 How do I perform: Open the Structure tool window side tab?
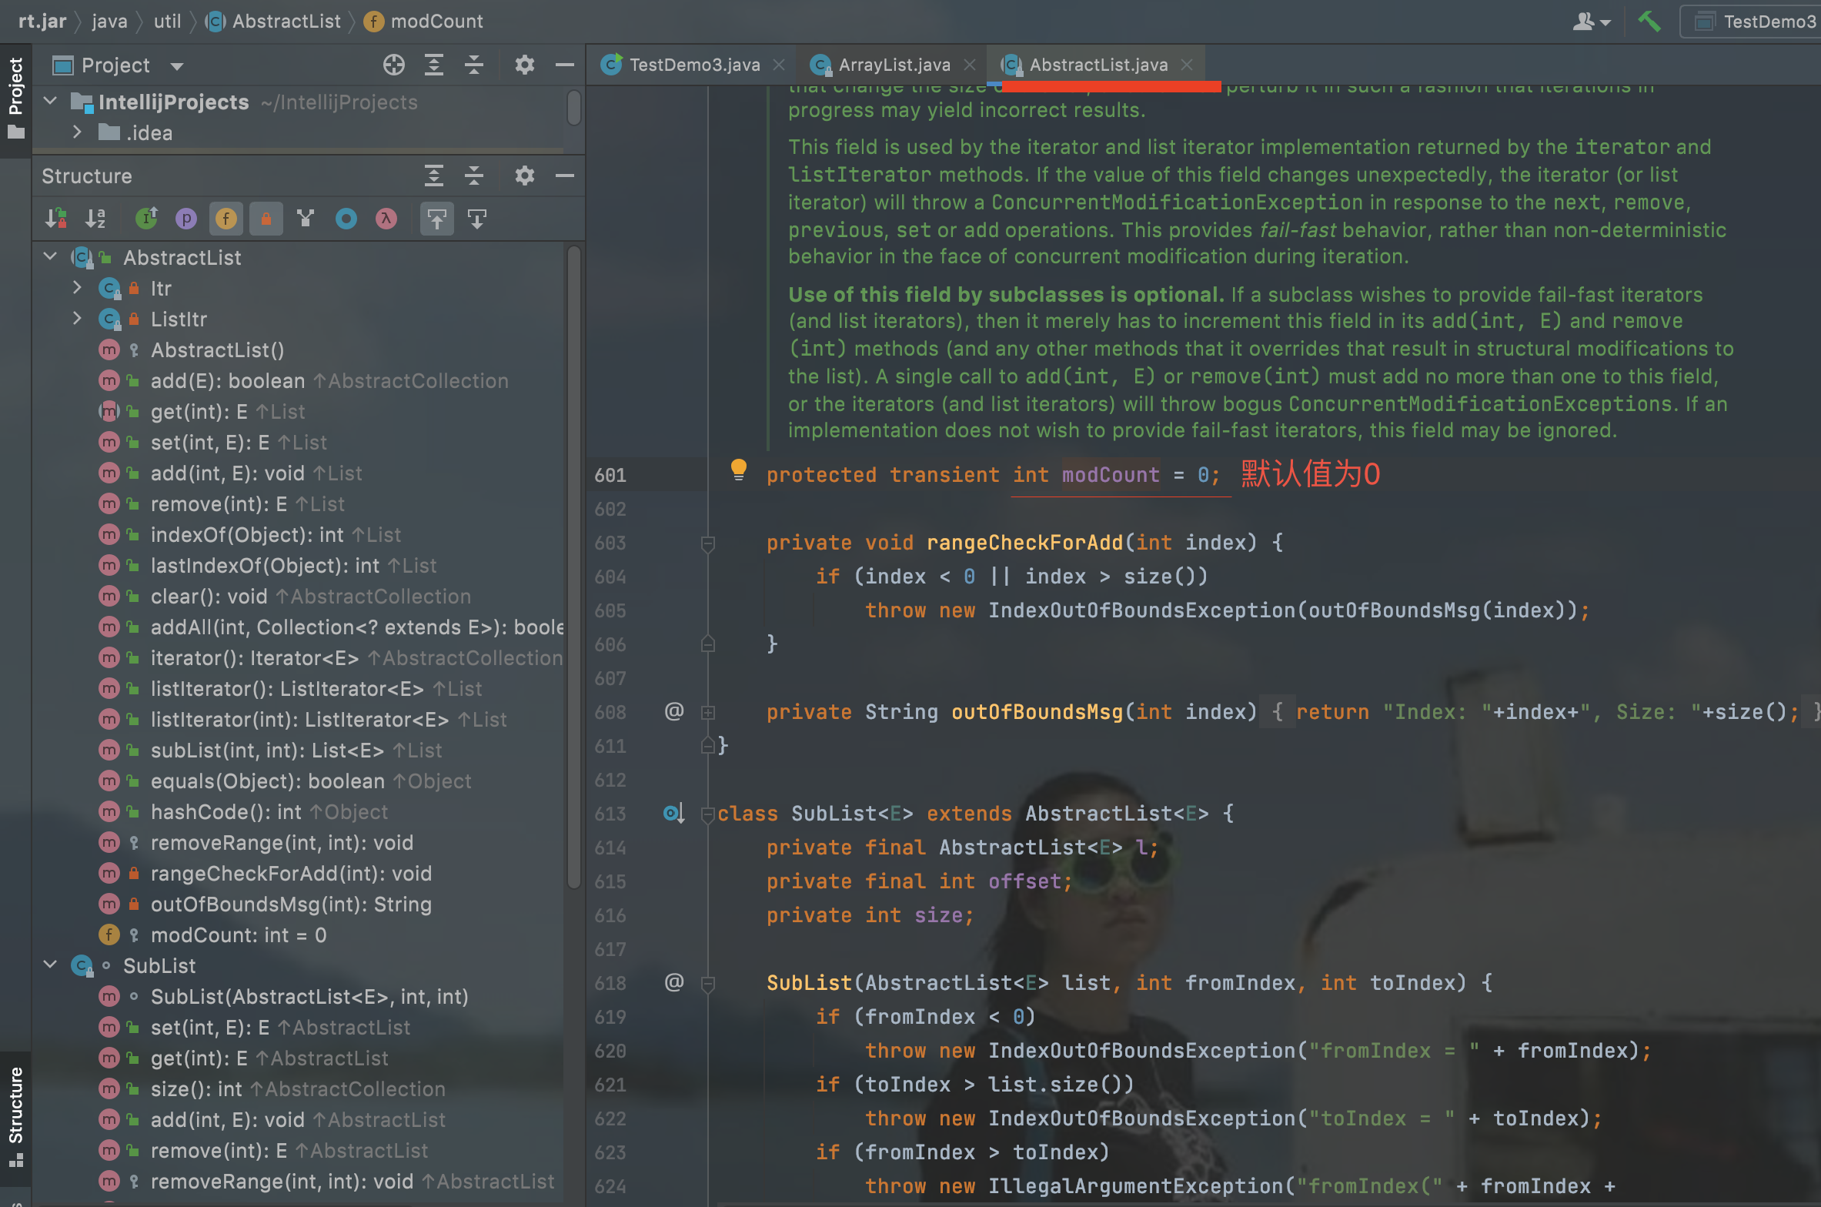click(x=15, y=1116)
